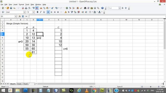The height and width of the screenshot is (93, 166).
Task: Open the Gallery
Action: [x=92, y=8]
